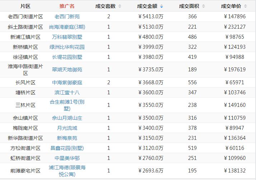Select the 佘山镇片区 cell
This screenshot has height=180, width=256.
(25, 118)
